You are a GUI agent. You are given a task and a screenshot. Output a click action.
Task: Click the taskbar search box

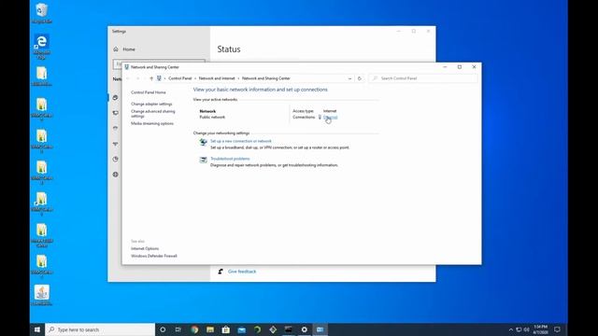100,329
